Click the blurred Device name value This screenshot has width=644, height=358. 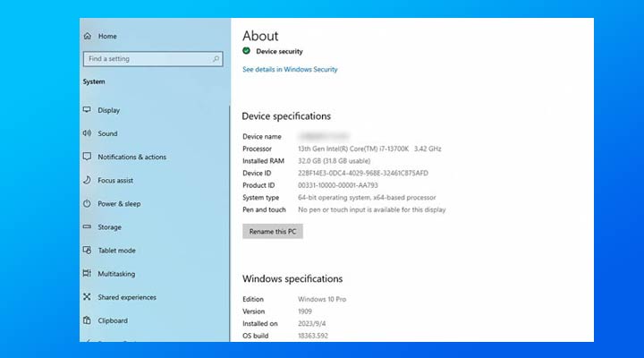click(x=324, y=136)
